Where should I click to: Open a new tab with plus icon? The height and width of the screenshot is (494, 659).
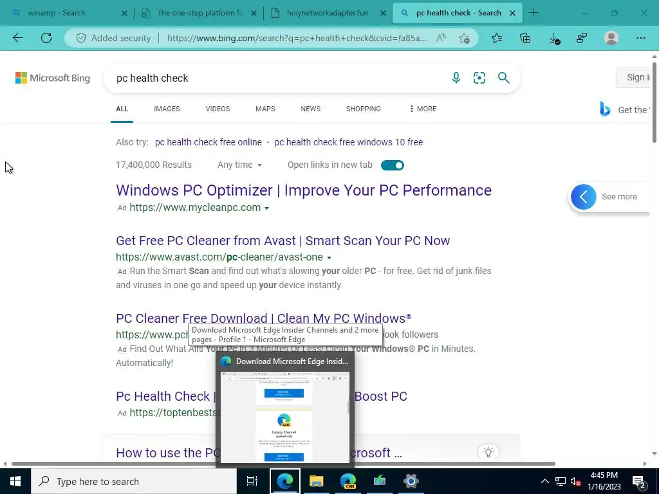534,13
